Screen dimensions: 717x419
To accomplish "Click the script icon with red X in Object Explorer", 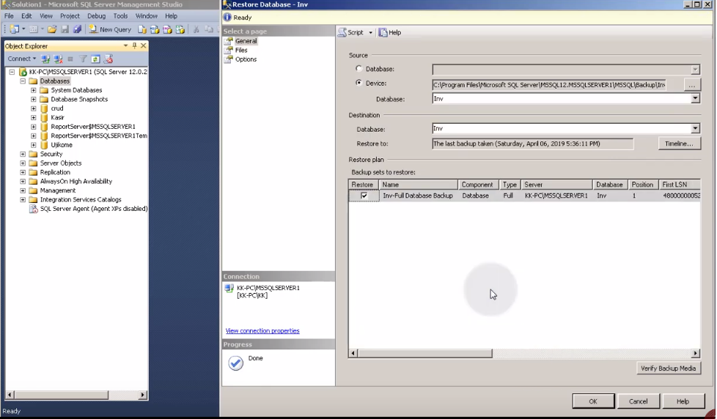I will (x=109, y=59).
